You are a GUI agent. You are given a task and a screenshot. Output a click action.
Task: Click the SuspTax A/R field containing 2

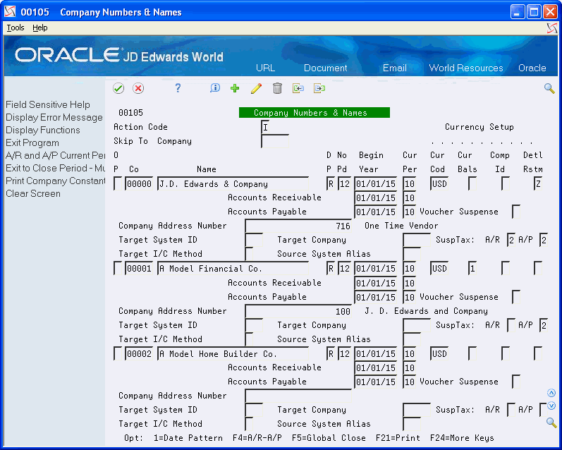coord(511,240)
